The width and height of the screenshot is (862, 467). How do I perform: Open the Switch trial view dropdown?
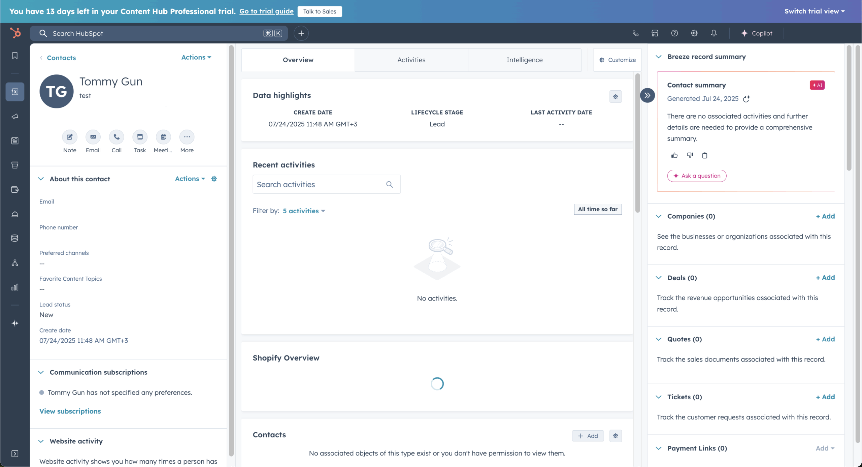815,11
